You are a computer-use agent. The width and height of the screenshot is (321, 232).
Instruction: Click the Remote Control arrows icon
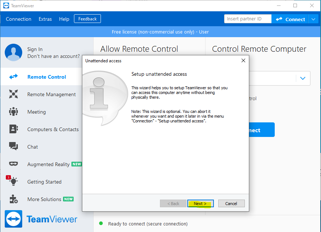[13, 77]
